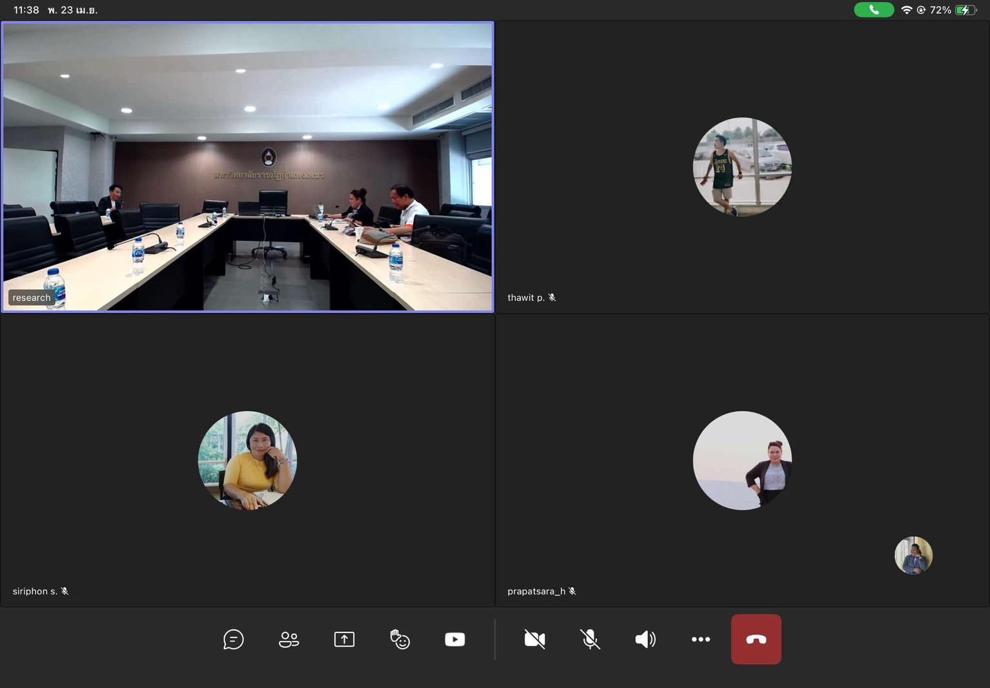Viewport: 990px width, 688px height.
Task: Tap siriphon s.'s profile picture
Action: click(x=247, y=460)
